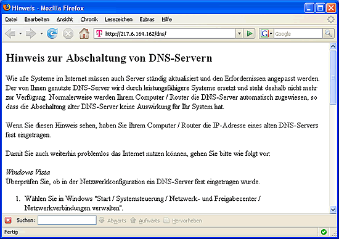Toggle Hervorheben highlight in find bar
The width and height of the screenshot is (339, 239).
(x=183, y=221)
